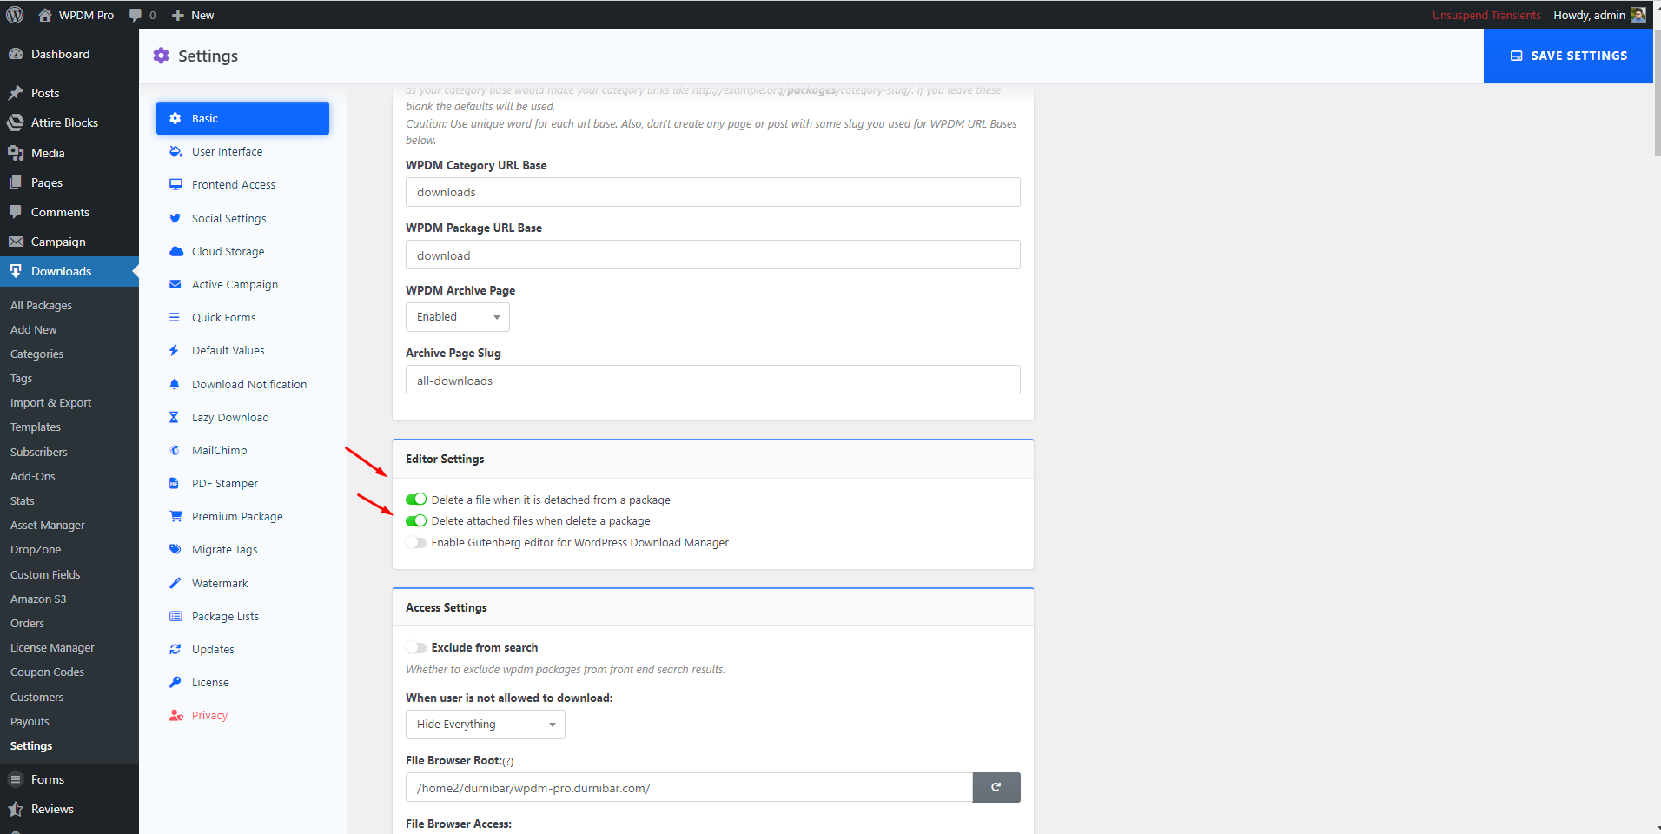This screenshot has height=834, width=1661.
Task: Click the Reviews star icon in the sidebar
Action: pyautogui.click(x=16, y=809)
